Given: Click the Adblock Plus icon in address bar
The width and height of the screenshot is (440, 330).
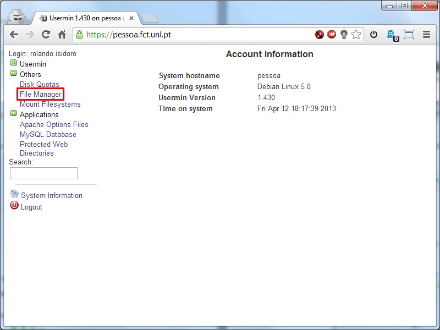Looking at the screenshot, I should coord(332,34).
